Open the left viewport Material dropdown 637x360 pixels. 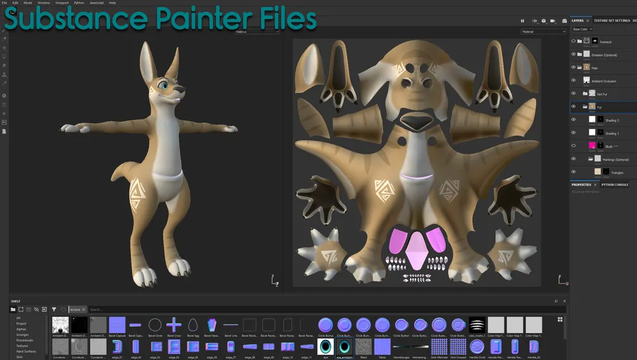(x=257, y=32)
